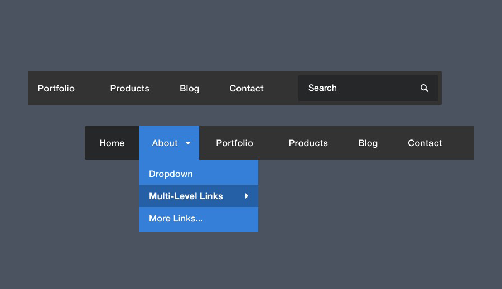Open Products in the top navigation bar
The height and width of the screenshot is (289, 502).
point(129,89)
